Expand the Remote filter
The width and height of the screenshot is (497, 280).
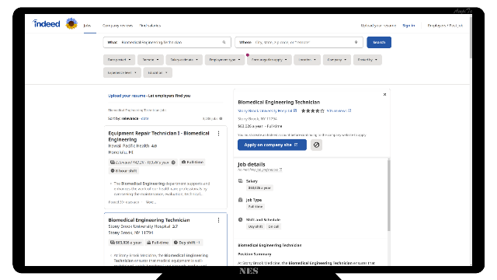(151, 60)
